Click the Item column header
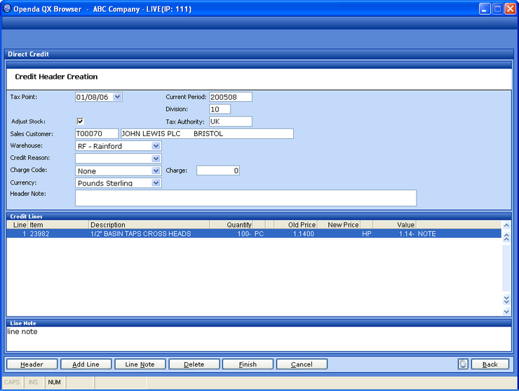The width and height of the screenshot is (519, 391). tap(58, 225)
